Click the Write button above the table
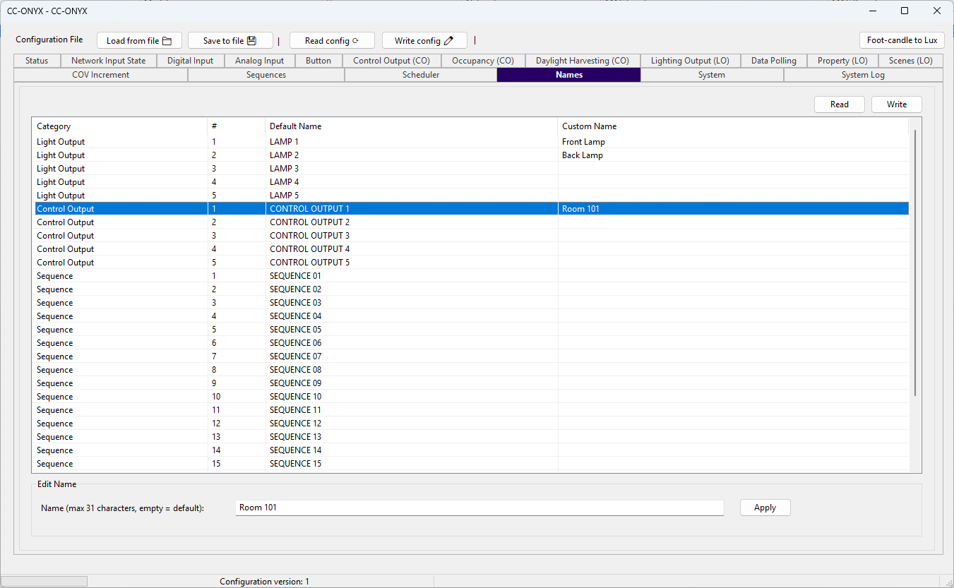The height and width of the screenshot is (588, 954). coord(897,104)
